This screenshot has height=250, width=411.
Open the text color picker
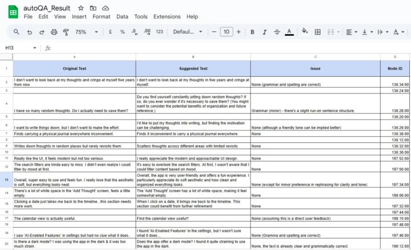(x=289, y=32)
